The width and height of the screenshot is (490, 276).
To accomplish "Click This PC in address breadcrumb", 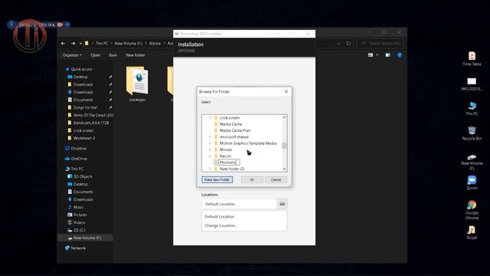I will click(x=102, y=44).
